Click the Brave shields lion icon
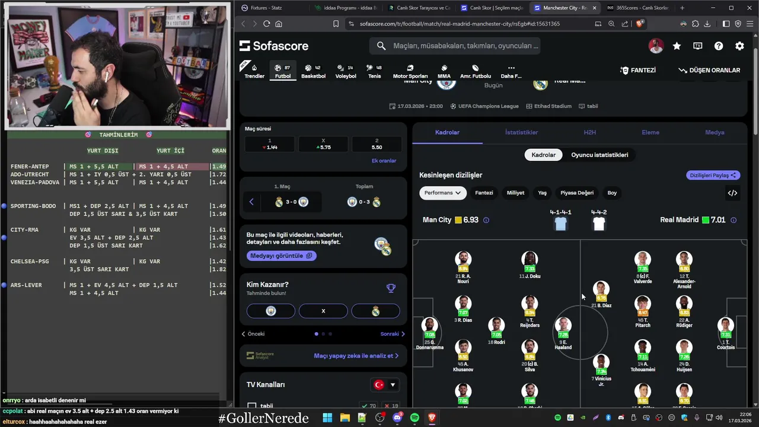Screen dimensions: 759x427 (x=639, y=24)
